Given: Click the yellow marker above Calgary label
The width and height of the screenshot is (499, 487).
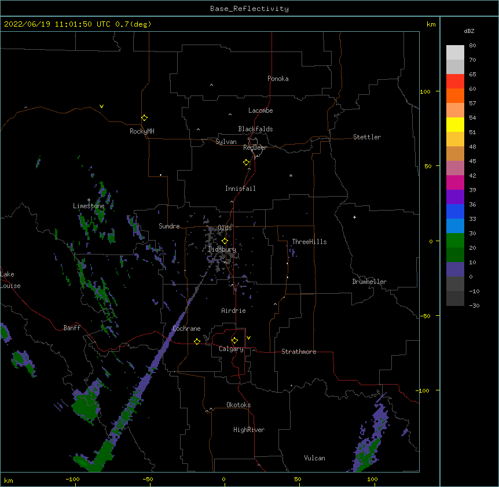Looking at the screenshot, I should pos(234,341).
